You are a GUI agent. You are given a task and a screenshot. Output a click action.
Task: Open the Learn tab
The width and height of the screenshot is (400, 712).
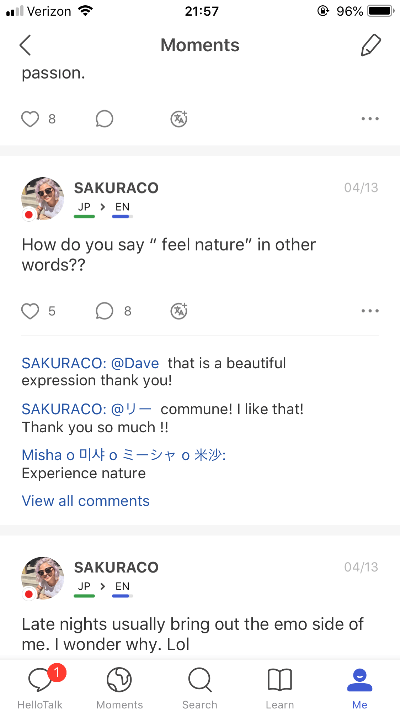tap(280, 687)
